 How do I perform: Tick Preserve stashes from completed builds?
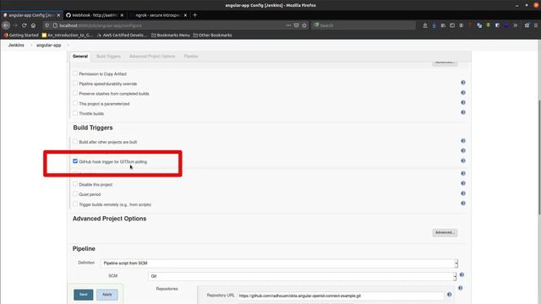pos(75,93)
